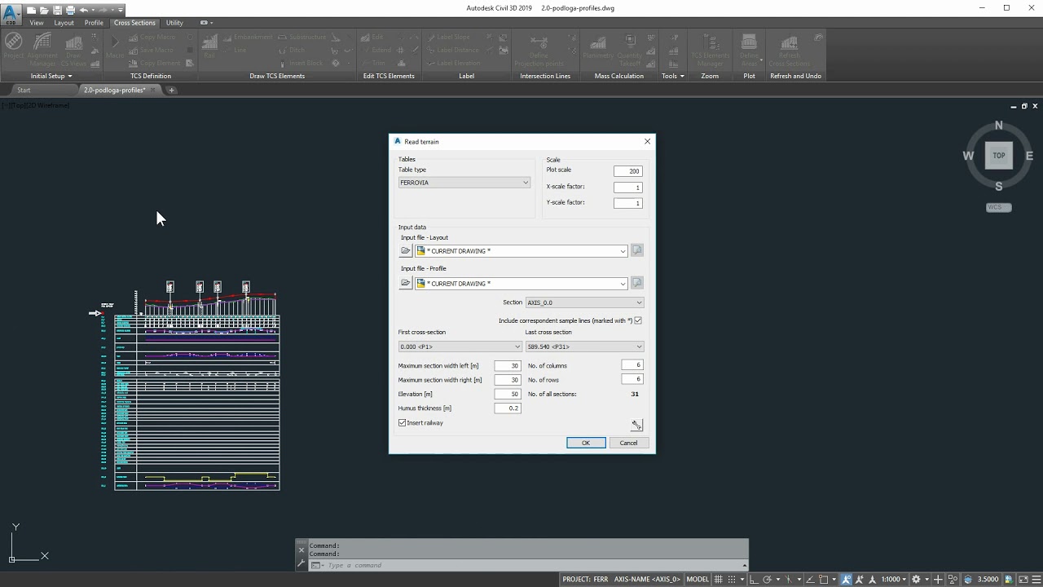Click Cancel in Read terrain dialog
1043x587 pixels.
[628, 443]
